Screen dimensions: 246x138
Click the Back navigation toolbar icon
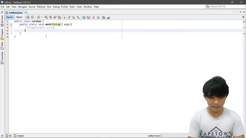(32, 17)
